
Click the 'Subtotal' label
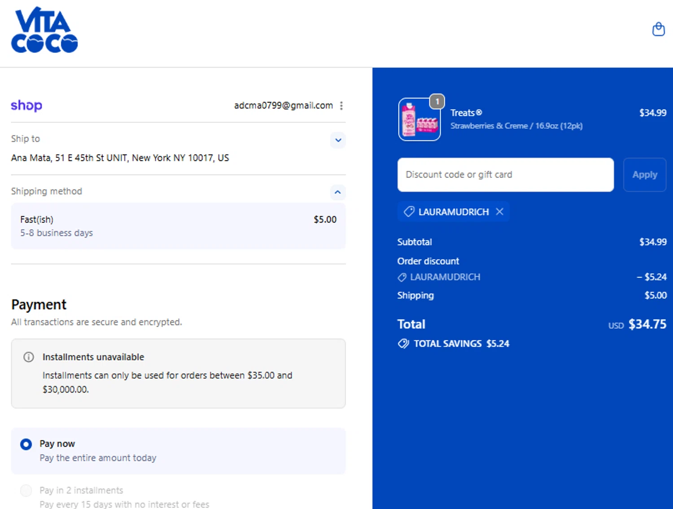tap(415, 242)
